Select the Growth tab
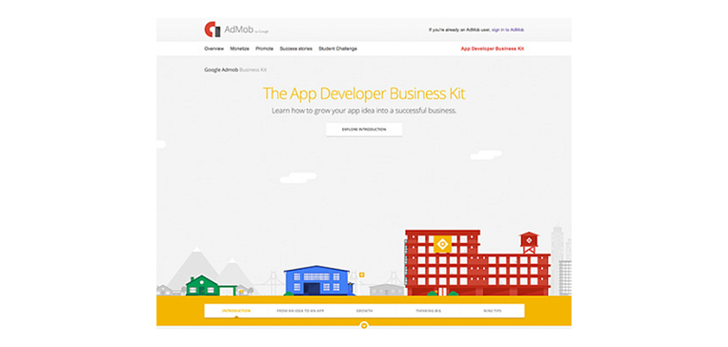This screenshot has height=347, width=728. [x=364, y=311]
